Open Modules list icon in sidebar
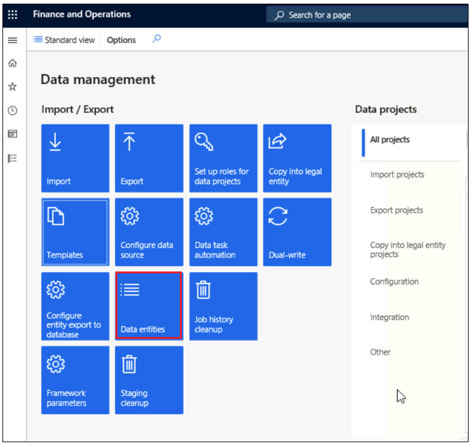Viewport: 471px width, 444px height. 12,158
